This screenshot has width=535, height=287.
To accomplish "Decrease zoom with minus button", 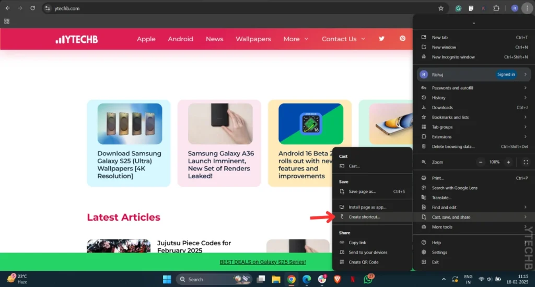I will pos(481,162).
